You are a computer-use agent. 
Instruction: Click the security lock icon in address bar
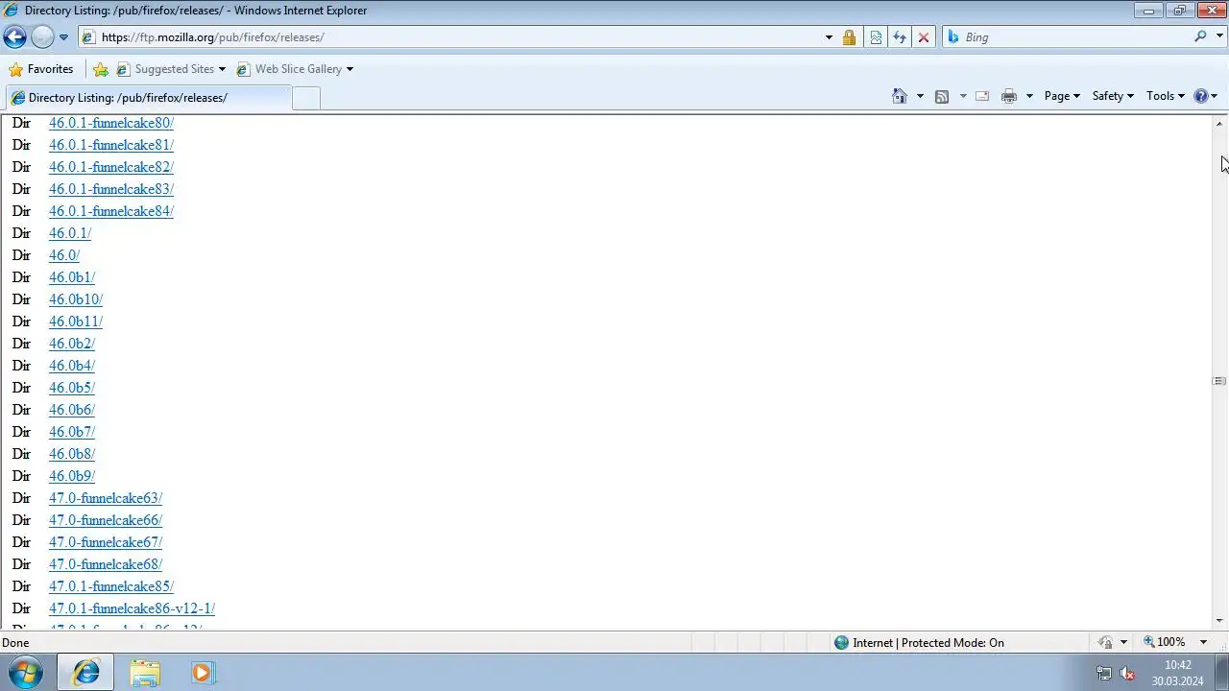[x=849, y=37]
